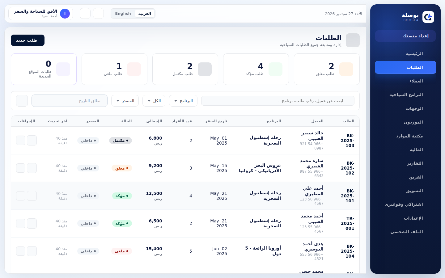Image resolution: width=445 pixels, height=278 pixels.
Task: Click the معلق status badge
Action: click(122, 168)
